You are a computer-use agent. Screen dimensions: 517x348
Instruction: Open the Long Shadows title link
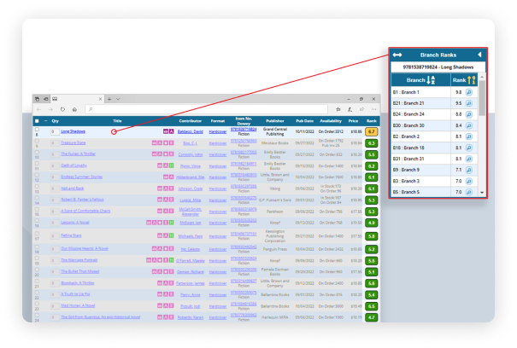(73, 131)
